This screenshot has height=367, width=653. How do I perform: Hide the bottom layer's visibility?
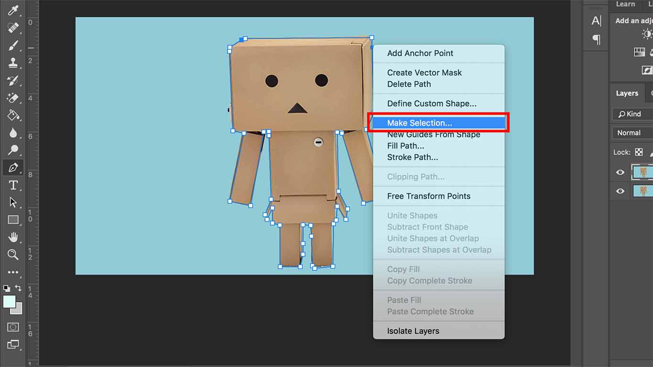[620, 191]
